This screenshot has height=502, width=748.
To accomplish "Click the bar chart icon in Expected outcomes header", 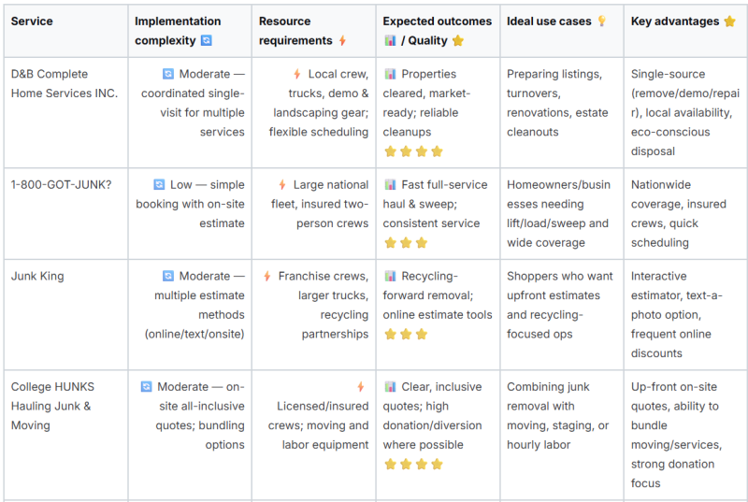I will (390, 40).
